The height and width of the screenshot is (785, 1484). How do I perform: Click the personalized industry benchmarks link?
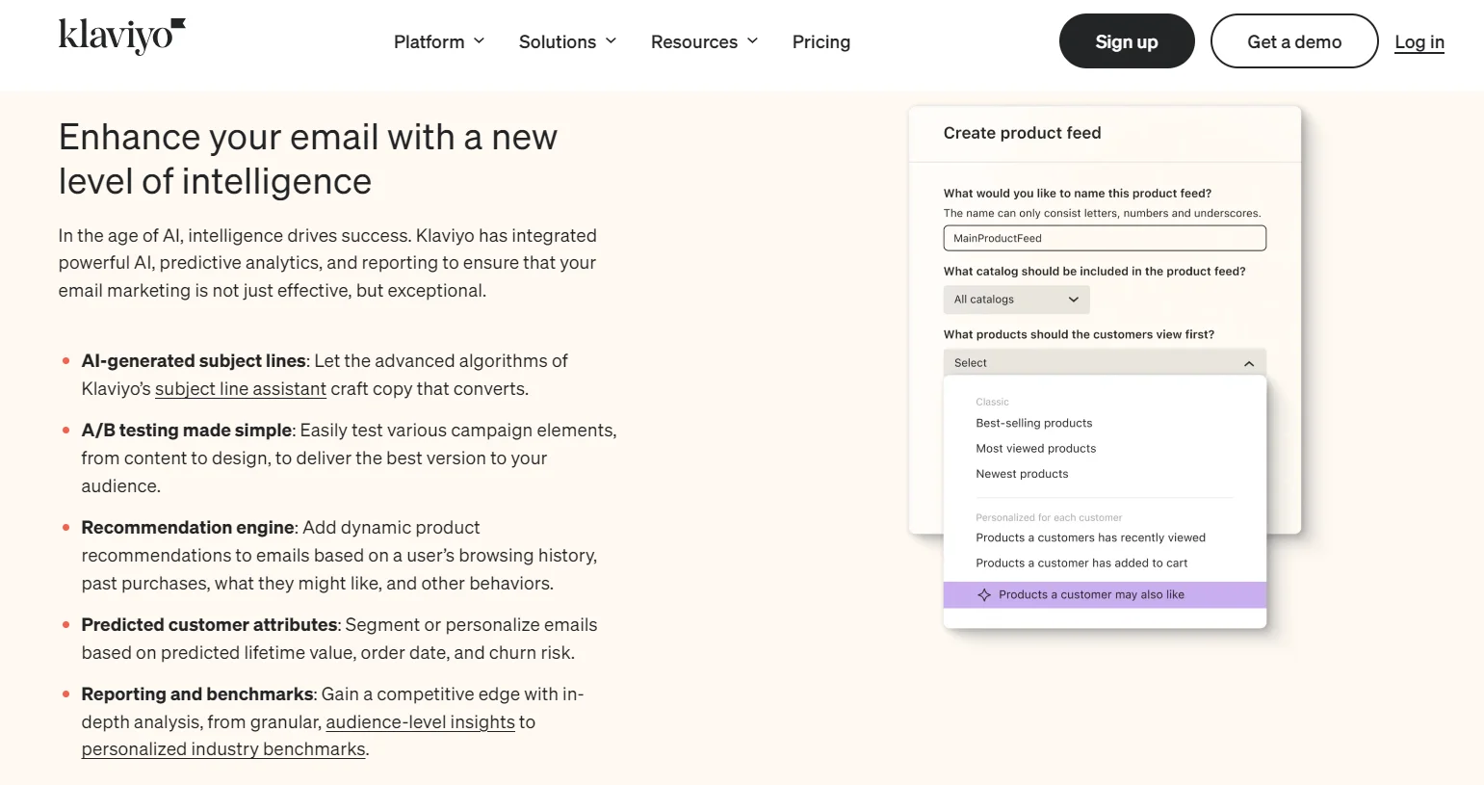click(x=222, y=748)
